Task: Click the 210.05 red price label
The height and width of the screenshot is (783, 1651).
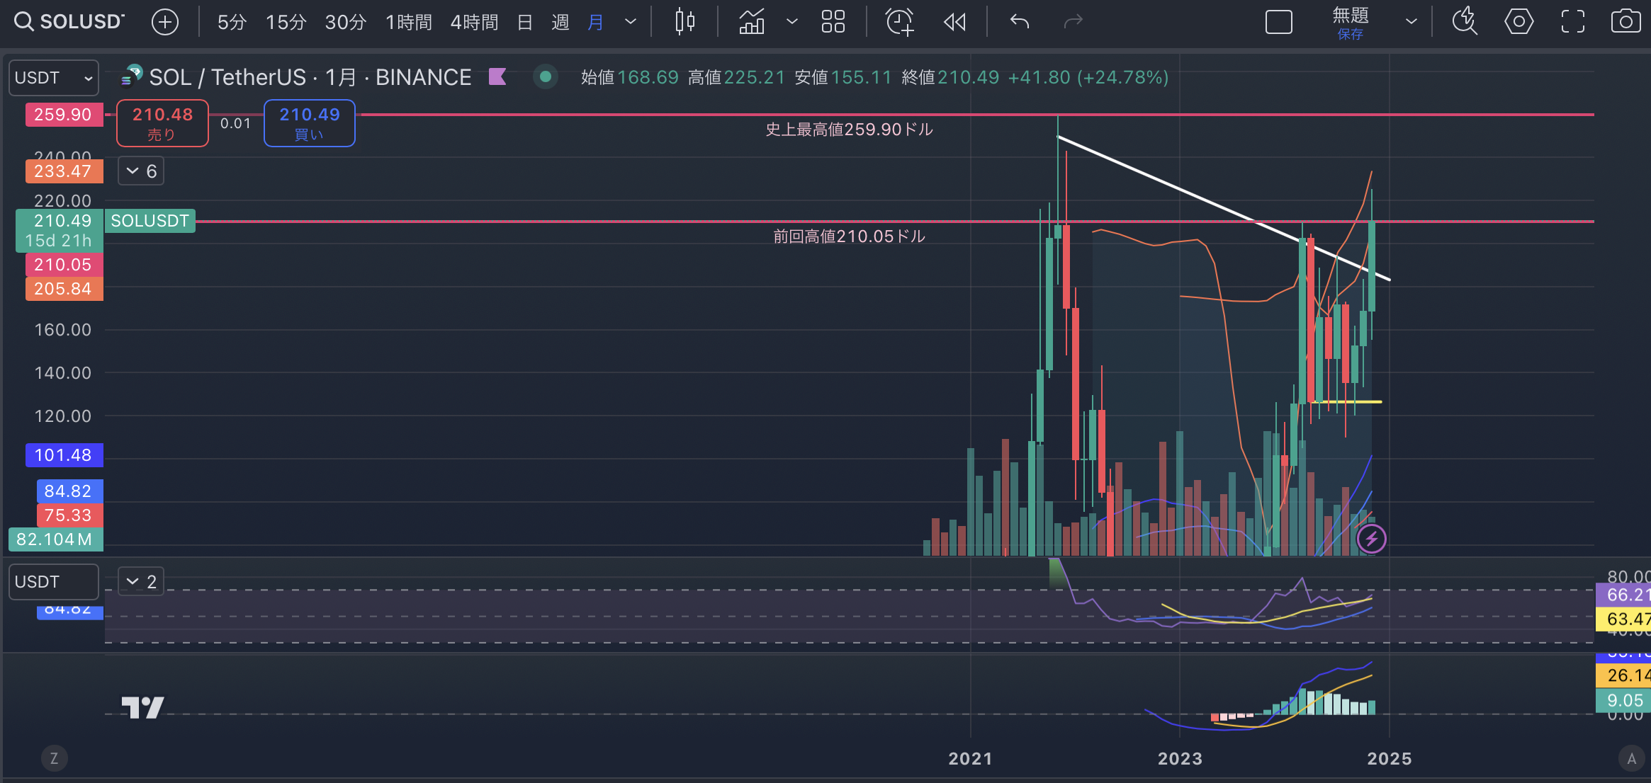Action: pyautogui.click(x=63, y=265)
